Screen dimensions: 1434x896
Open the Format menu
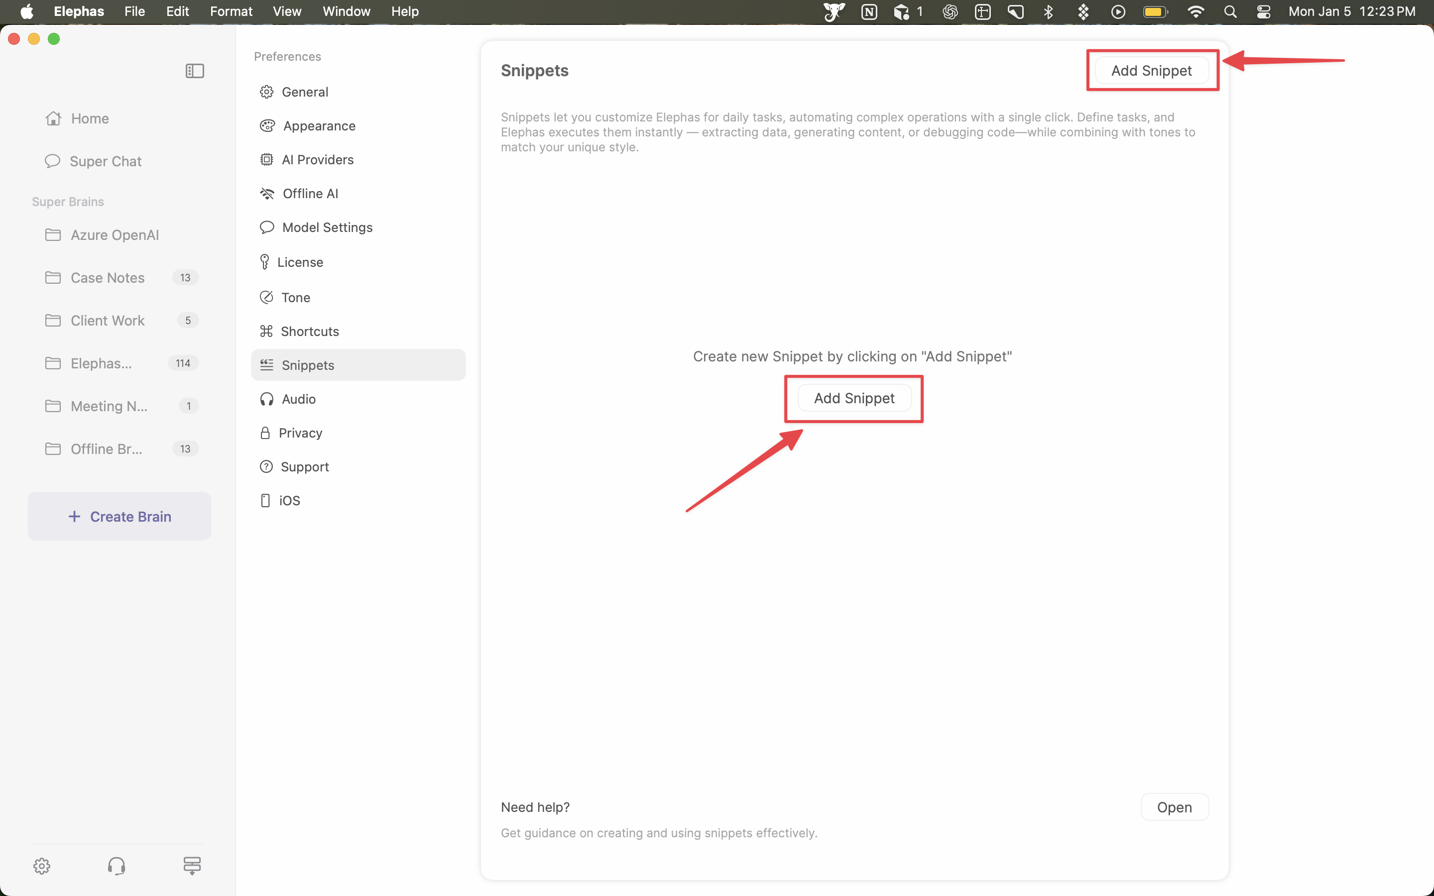pyautogui.click(x=231, y=11)
